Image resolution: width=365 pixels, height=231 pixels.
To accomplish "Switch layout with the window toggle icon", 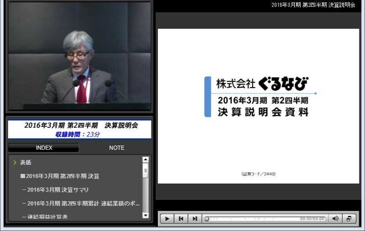I will click(x=349, y=219).
